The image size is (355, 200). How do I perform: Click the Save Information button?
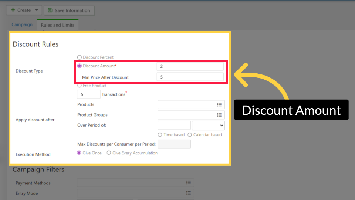pyautogui.click(x=69, y=10)
